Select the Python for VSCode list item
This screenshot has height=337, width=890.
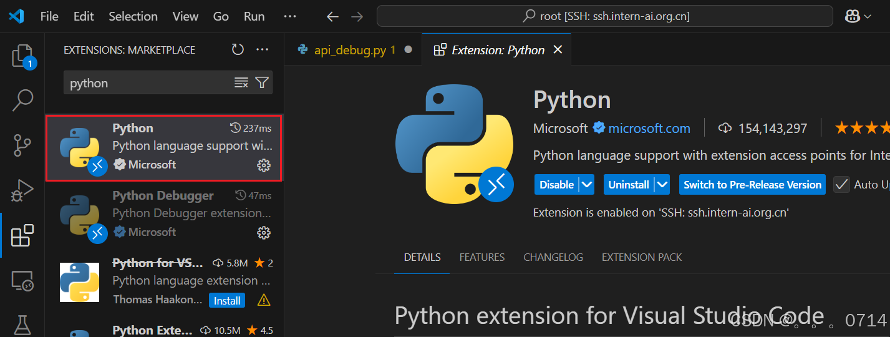164,283
